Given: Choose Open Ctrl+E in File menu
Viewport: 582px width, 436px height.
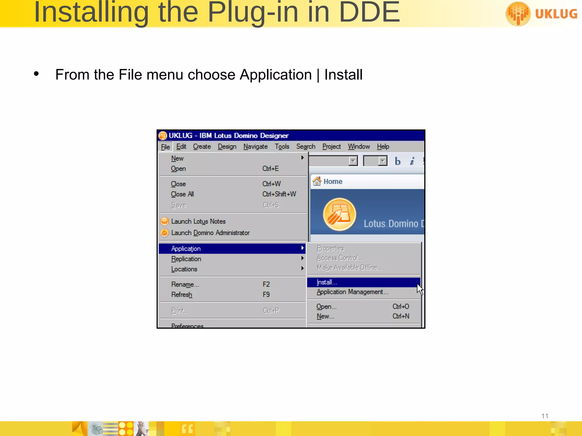Looking at the screenshot, I should [x=232, y=169].
